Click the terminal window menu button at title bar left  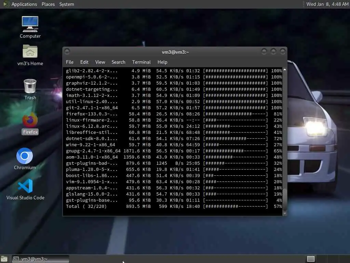pos(67,52)
